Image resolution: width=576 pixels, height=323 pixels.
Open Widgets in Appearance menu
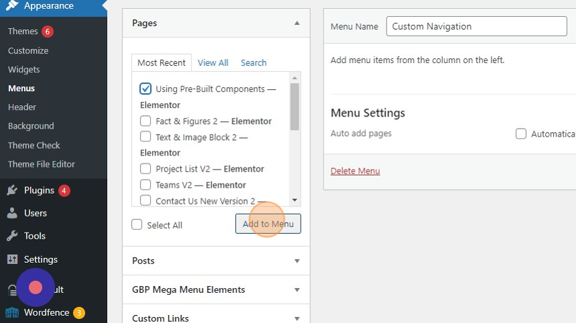(24, 70)
